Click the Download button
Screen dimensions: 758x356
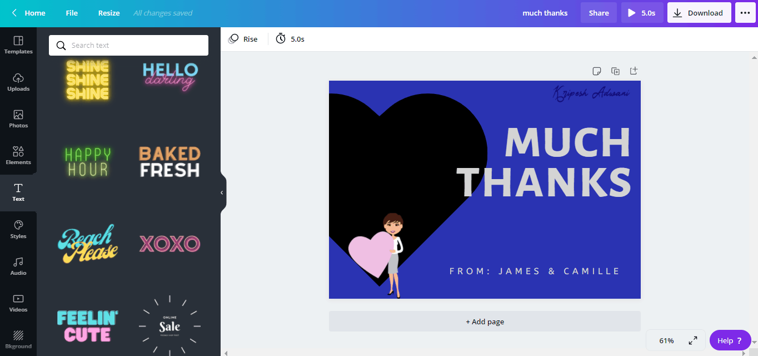[699, 13]
